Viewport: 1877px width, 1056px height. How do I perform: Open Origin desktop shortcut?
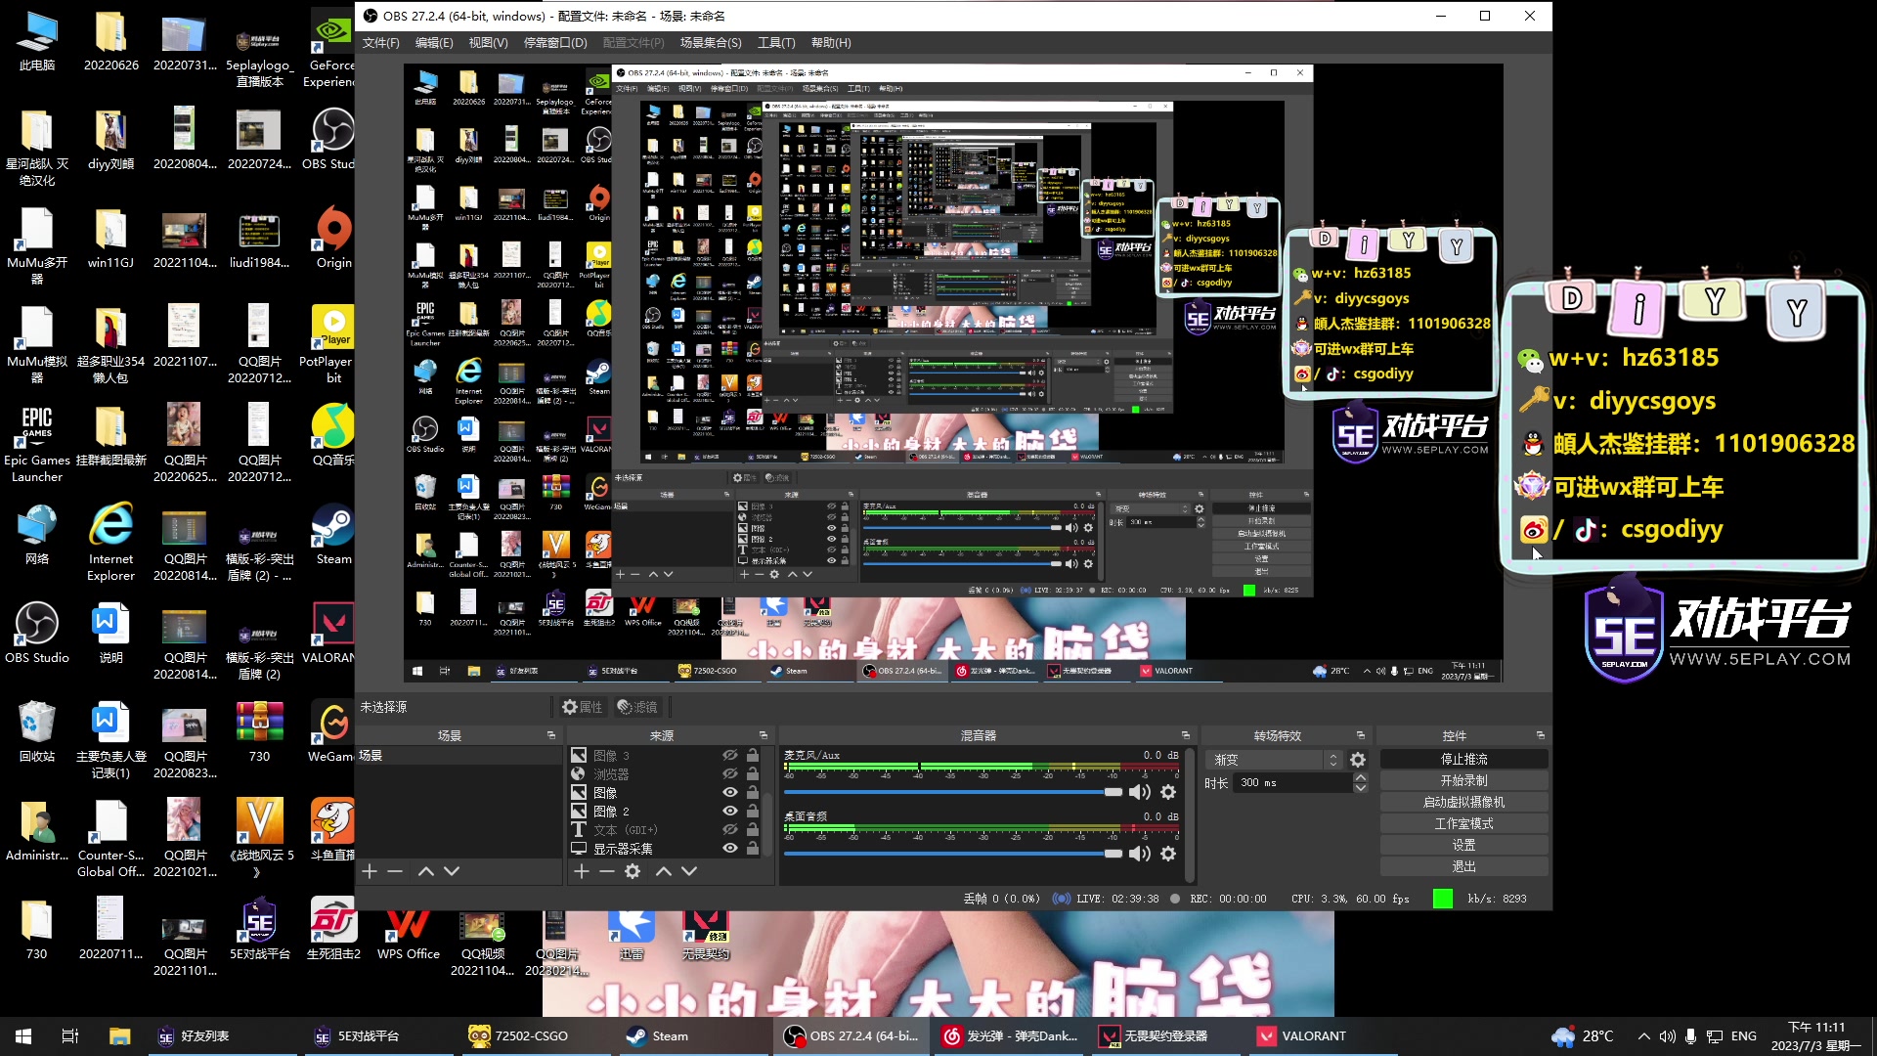coord(333,239)
